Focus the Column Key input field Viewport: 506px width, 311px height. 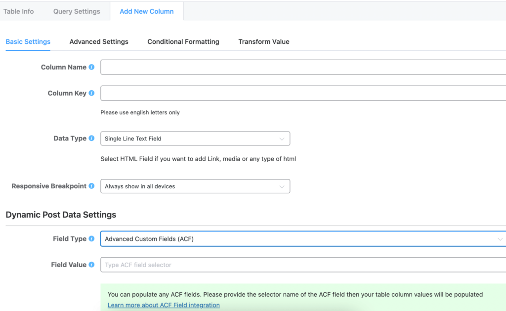(303, 93)
